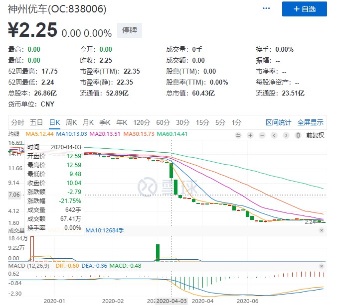Click the stock title 神州优车(OC:838006)
This screenshot has height=305, width=337.
57,9
